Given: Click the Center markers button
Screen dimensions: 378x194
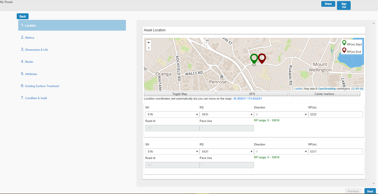Looking at the screenshot, I should click(x=324, y=94).
